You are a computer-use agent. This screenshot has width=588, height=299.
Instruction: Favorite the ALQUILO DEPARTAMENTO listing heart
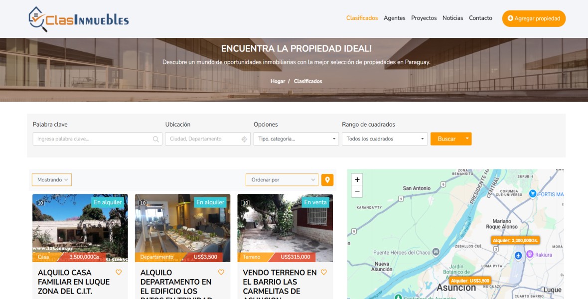[x=221, y=272]
